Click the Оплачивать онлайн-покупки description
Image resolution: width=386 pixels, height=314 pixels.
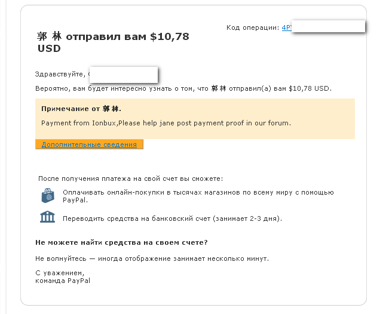click(x=198, y=196)
